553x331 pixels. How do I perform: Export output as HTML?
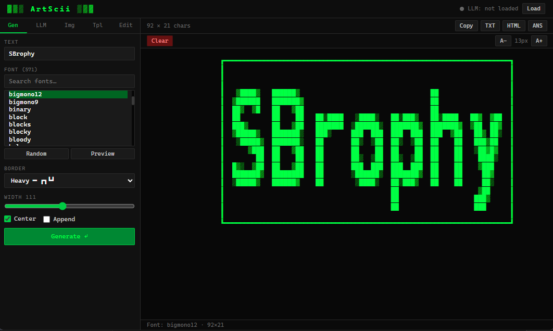point(513,26)
